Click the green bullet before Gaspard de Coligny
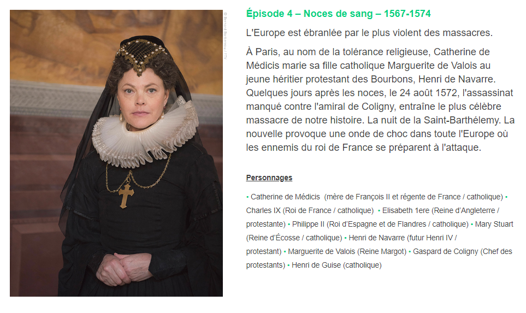 [x=410, y=252]
